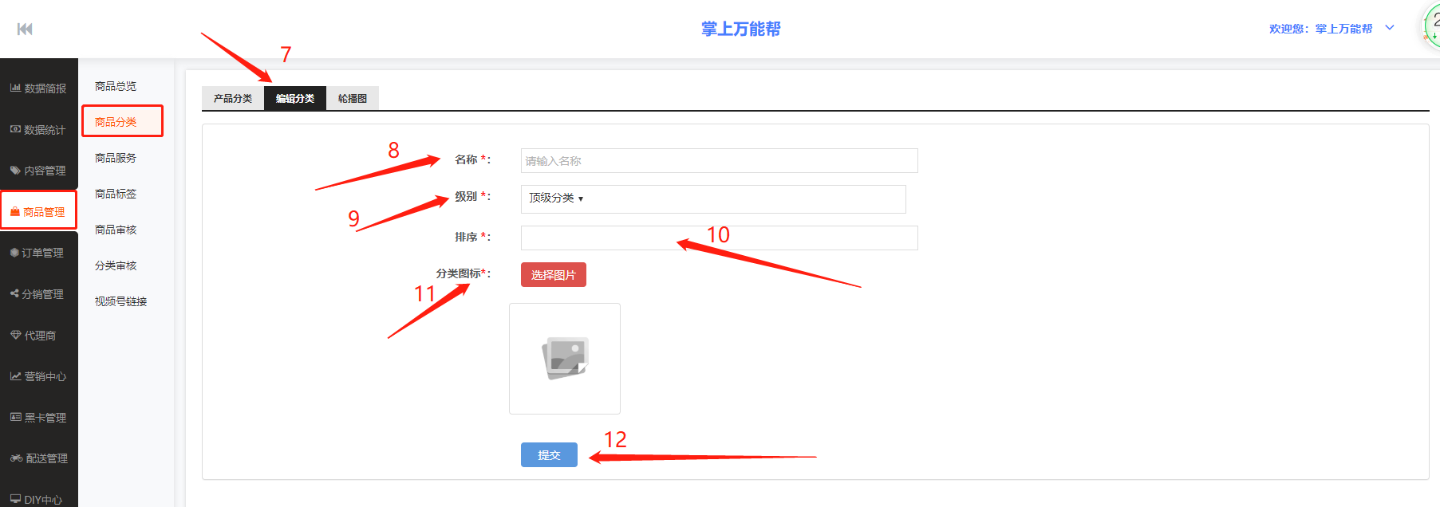Click the sidebar collapse icon at top left
Image resolution: width=1440 pixels, height=507 pixels.
[x=25, y=29]
